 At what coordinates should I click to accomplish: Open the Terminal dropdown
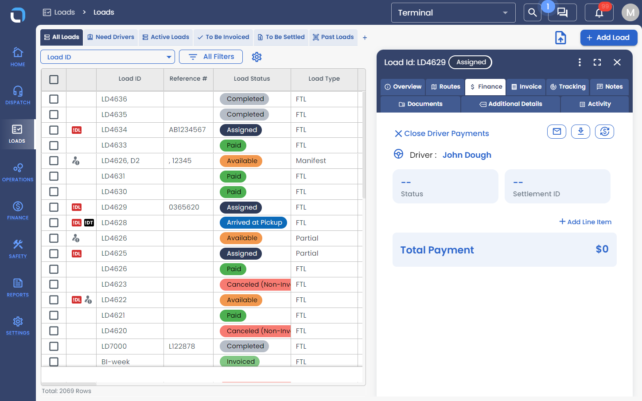(453, 12)
